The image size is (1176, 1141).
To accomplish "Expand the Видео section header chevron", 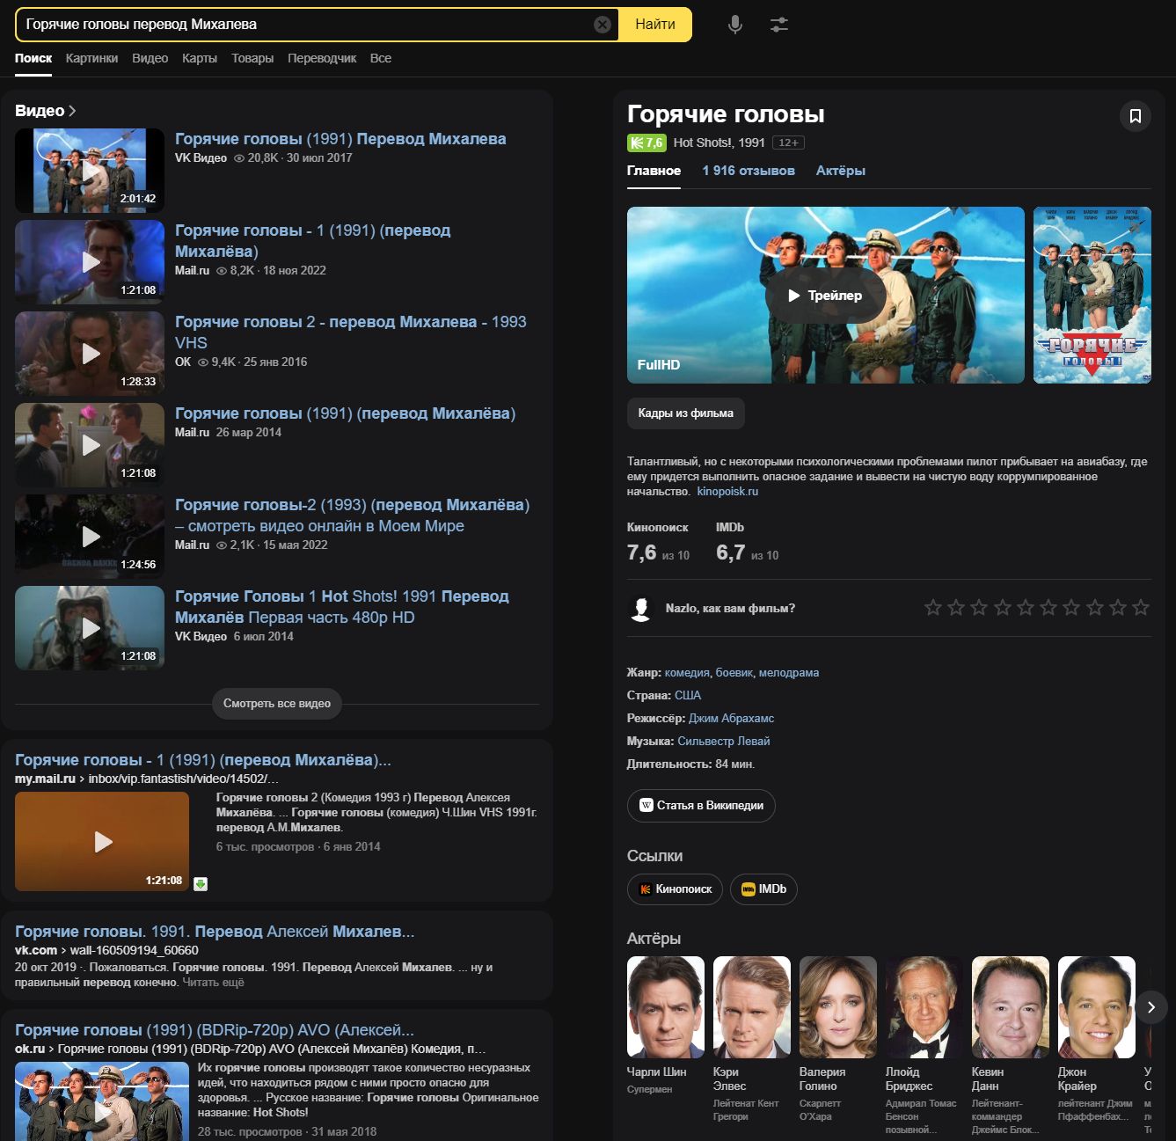I will click(72, 111).
